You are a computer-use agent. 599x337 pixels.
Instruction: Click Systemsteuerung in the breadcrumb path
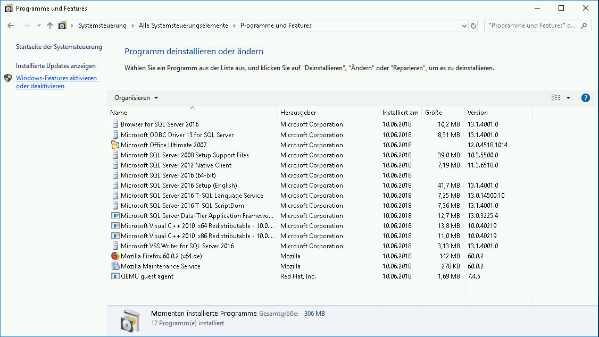[102, 26]
